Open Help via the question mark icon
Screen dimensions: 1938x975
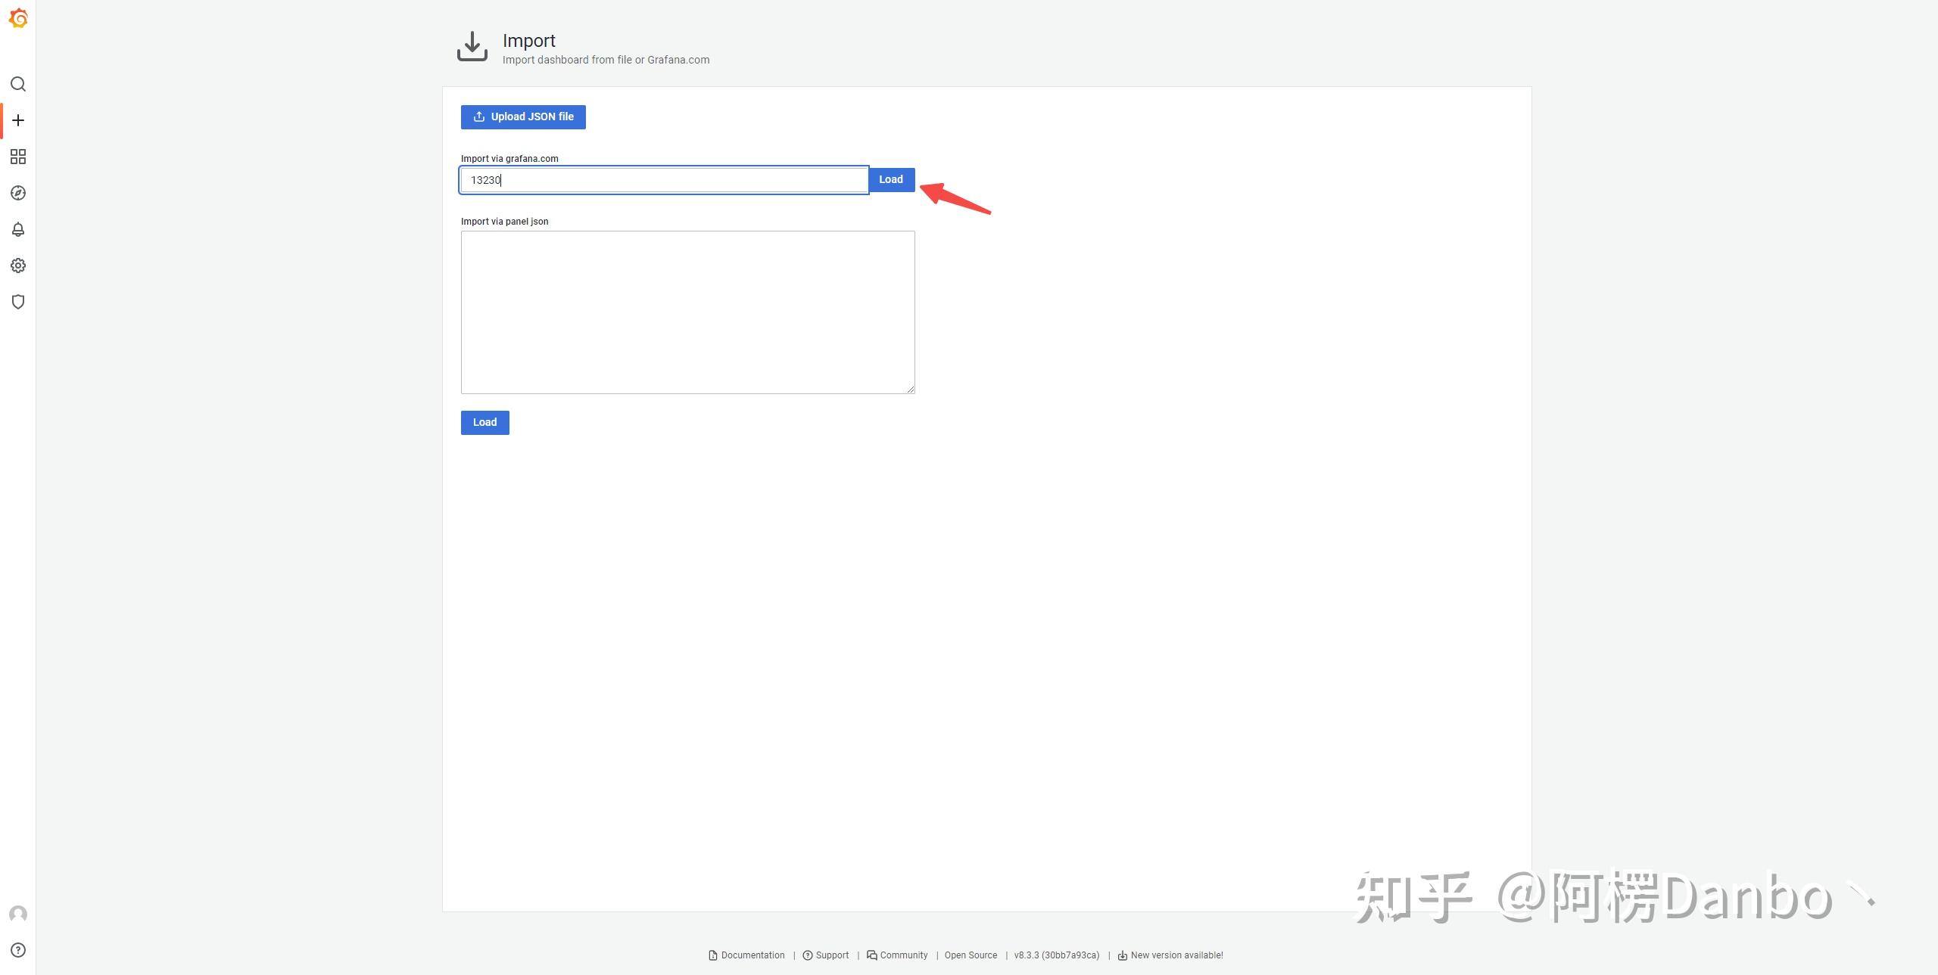[18, 950]
